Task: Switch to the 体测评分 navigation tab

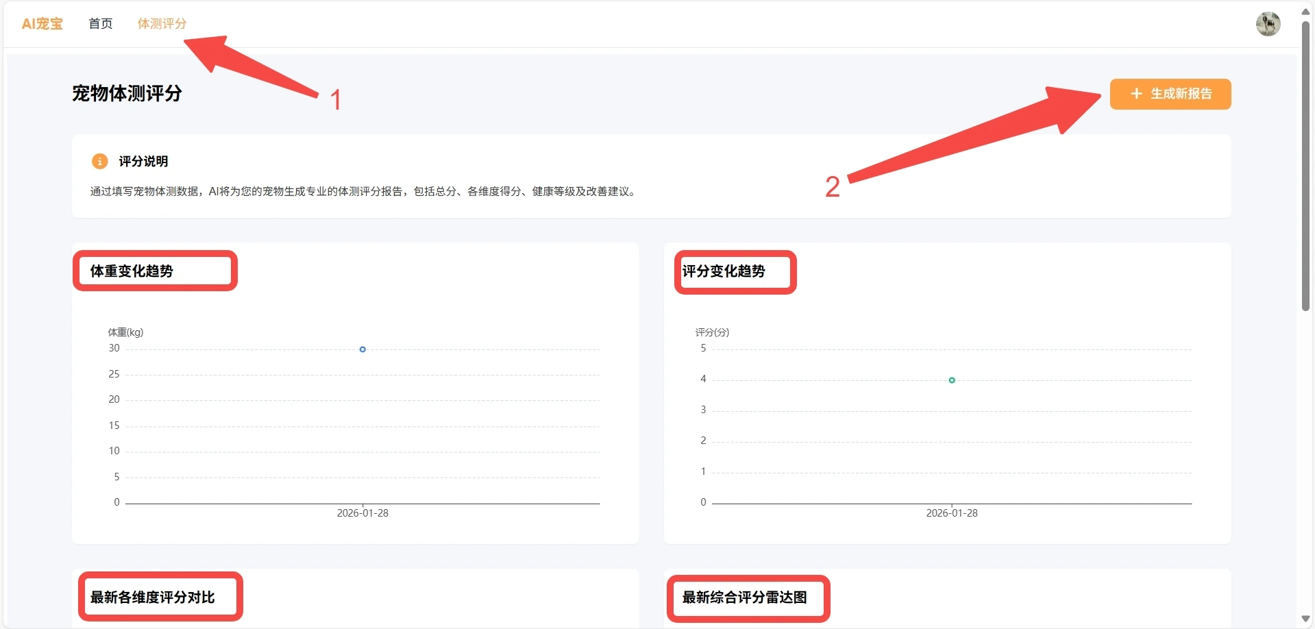Action: (162, 24)
